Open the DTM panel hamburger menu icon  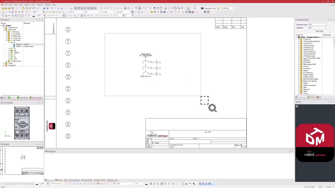(x=297, y=106)
